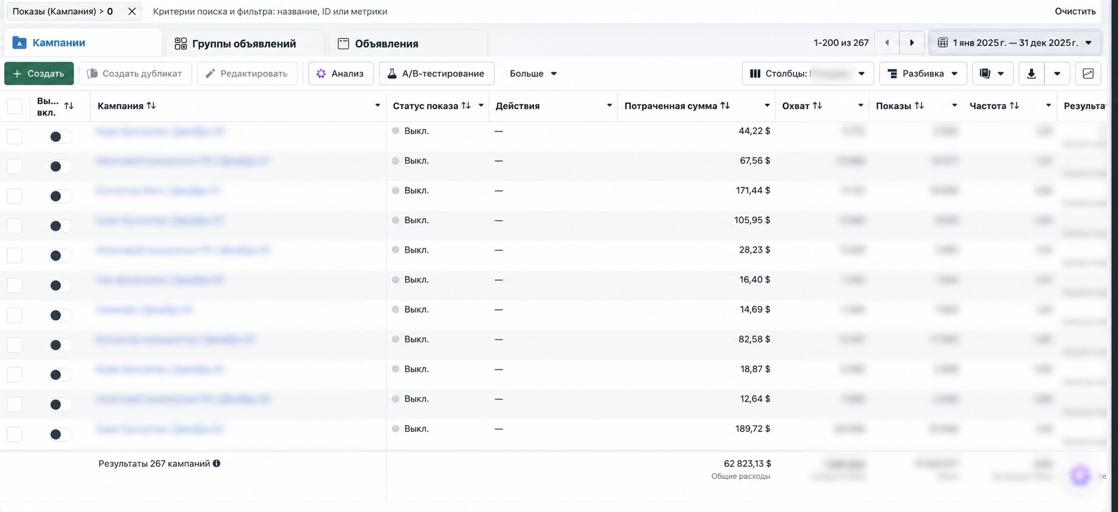Go to next page of campaigns
The image size is (1118, 512).
click(x=912, y=43)
